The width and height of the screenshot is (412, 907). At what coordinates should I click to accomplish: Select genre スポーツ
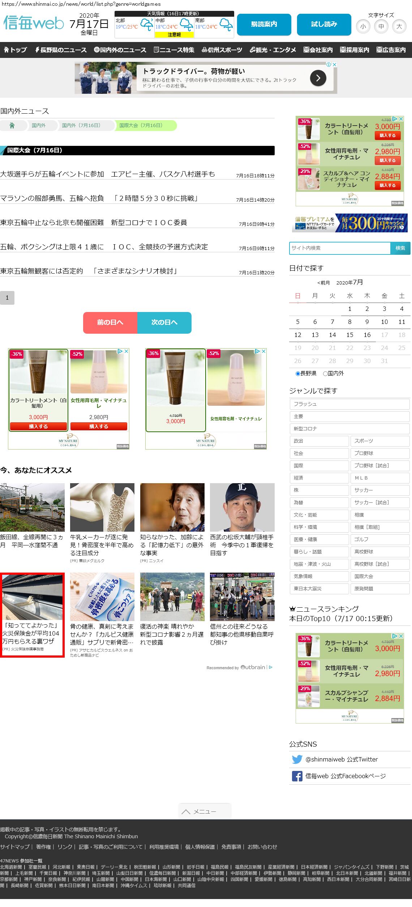click(x=380, y=441)
